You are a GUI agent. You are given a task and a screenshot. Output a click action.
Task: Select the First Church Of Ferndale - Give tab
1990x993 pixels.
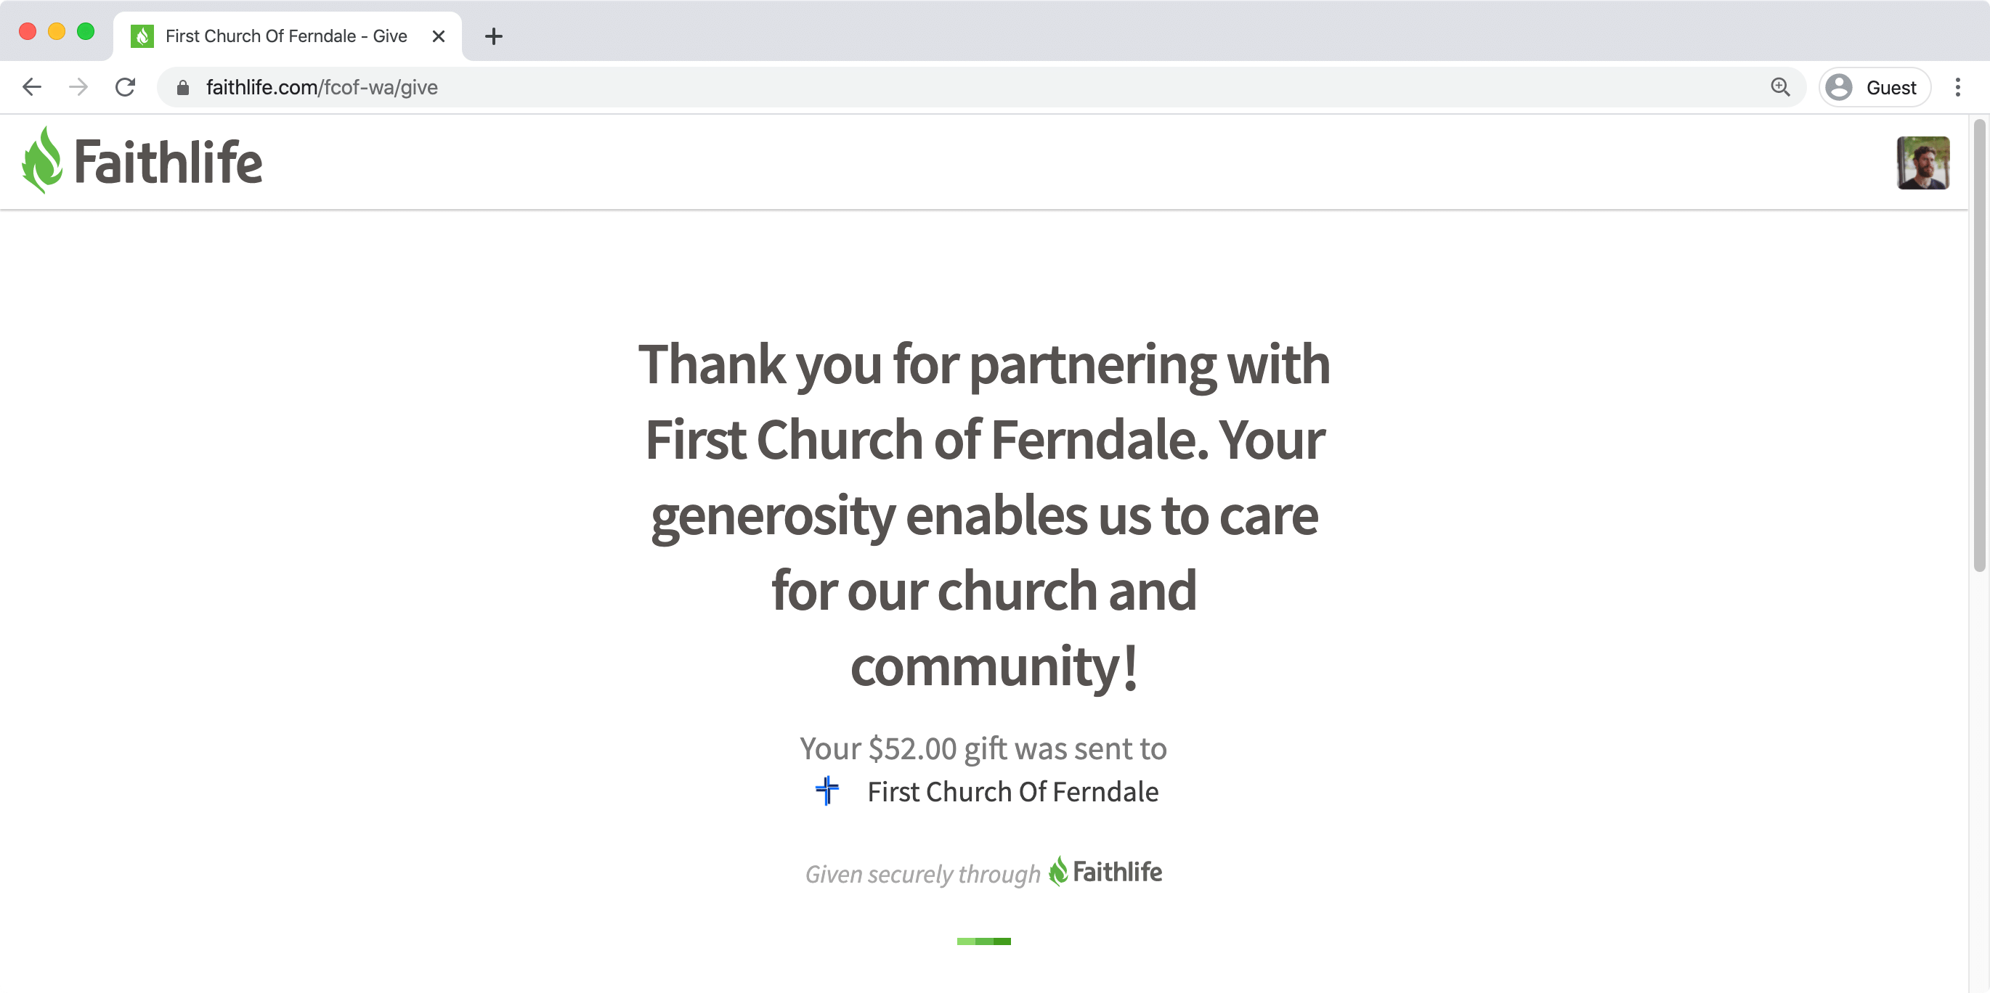[288, 36]
